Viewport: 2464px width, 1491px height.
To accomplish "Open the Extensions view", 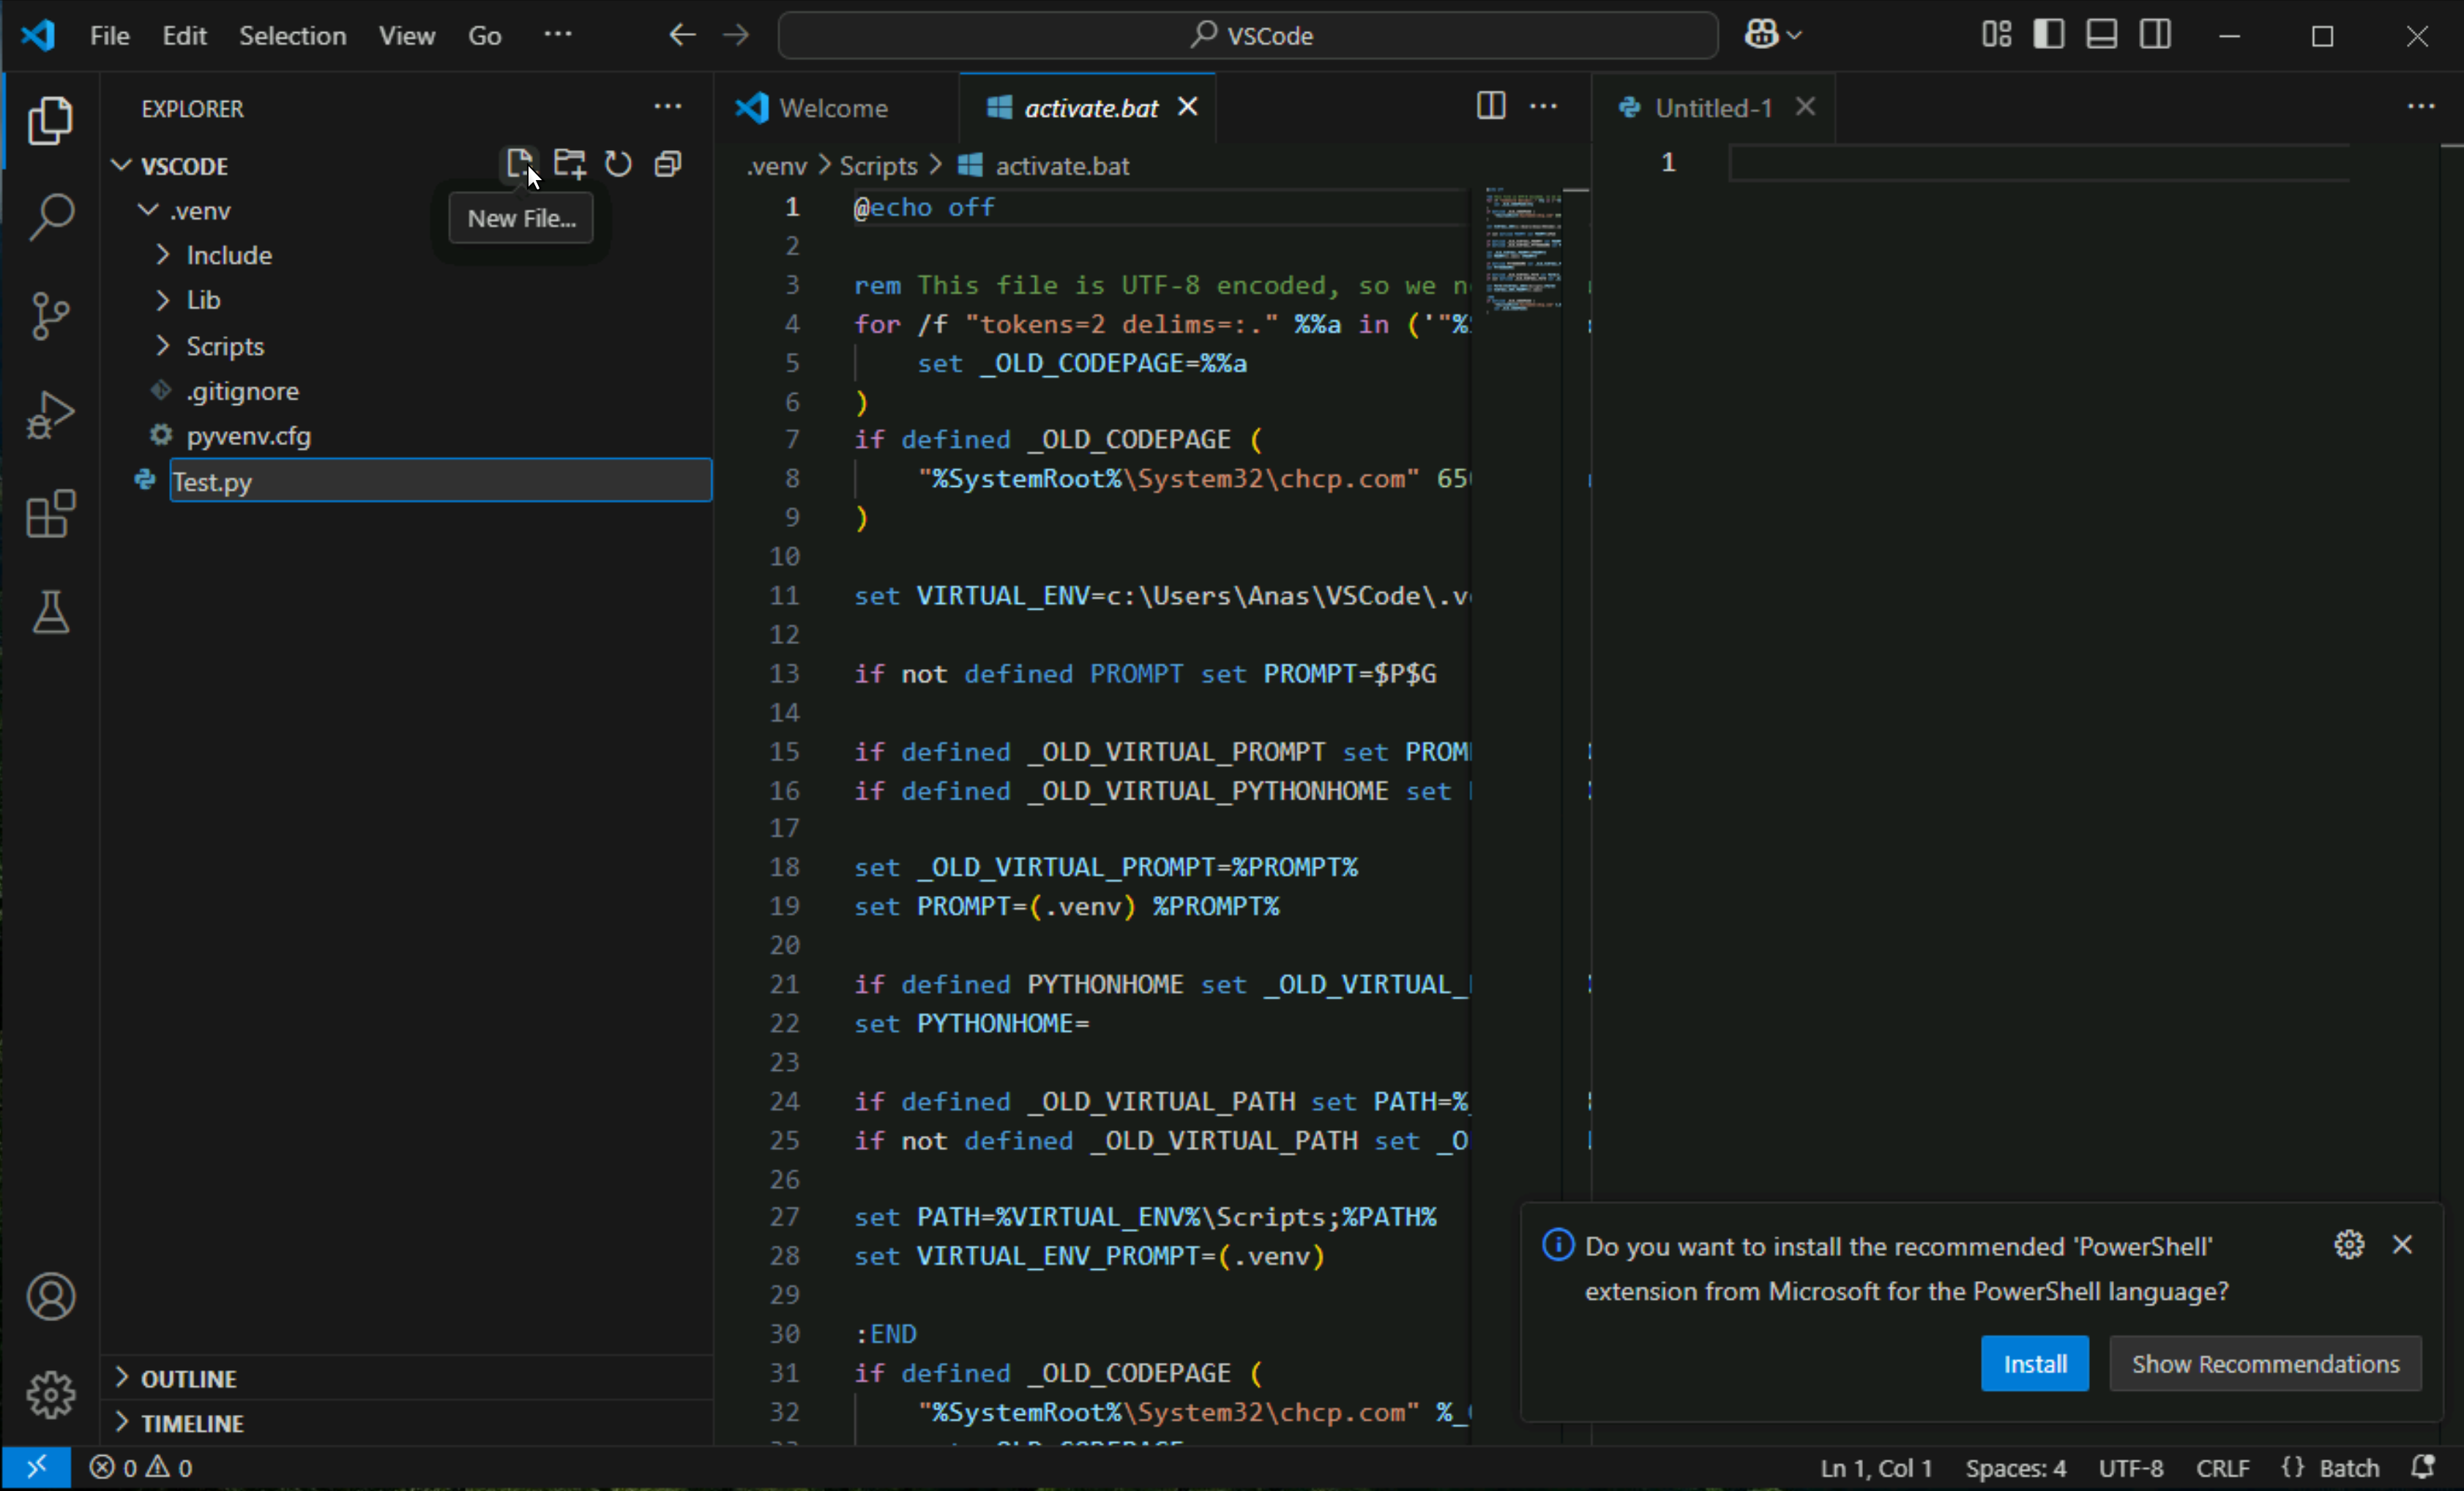I will pos(50,514).
